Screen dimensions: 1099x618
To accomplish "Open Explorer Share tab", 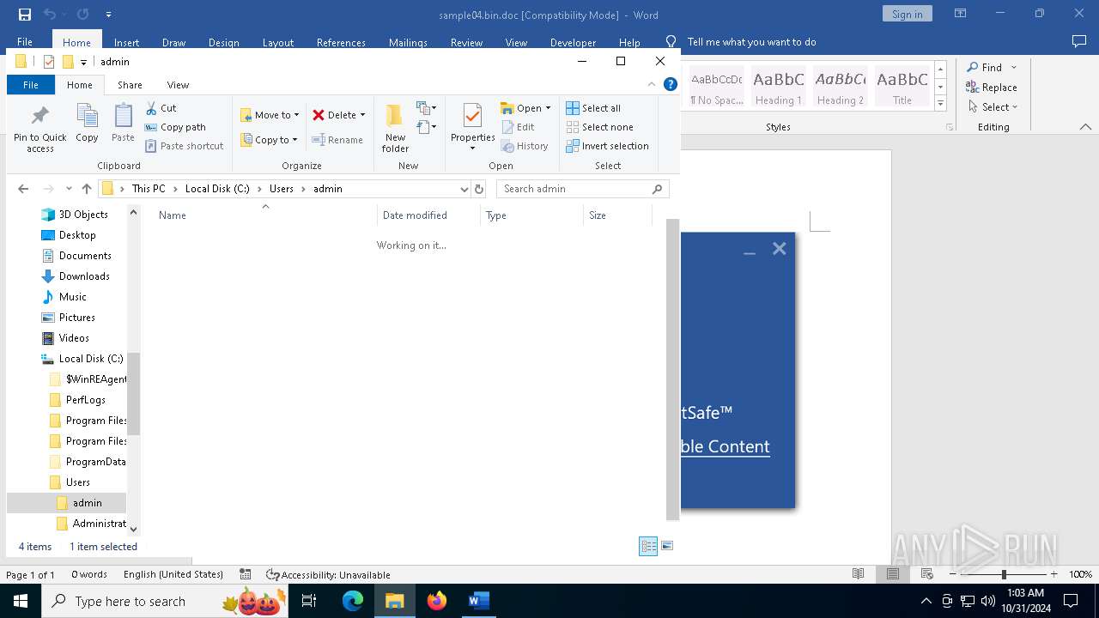I will 130,85.
